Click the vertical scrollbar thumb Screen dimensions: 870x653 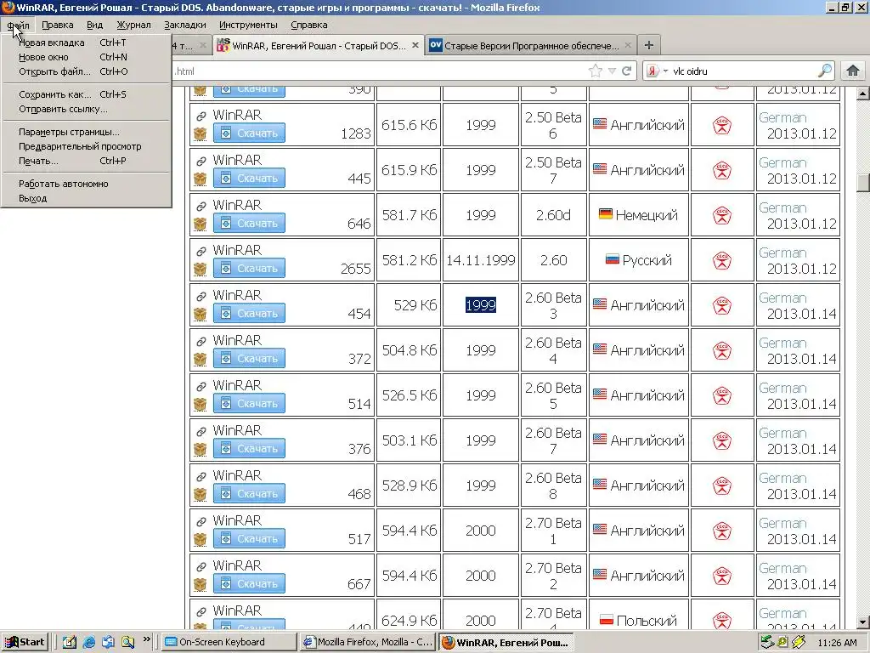(863, 183)
